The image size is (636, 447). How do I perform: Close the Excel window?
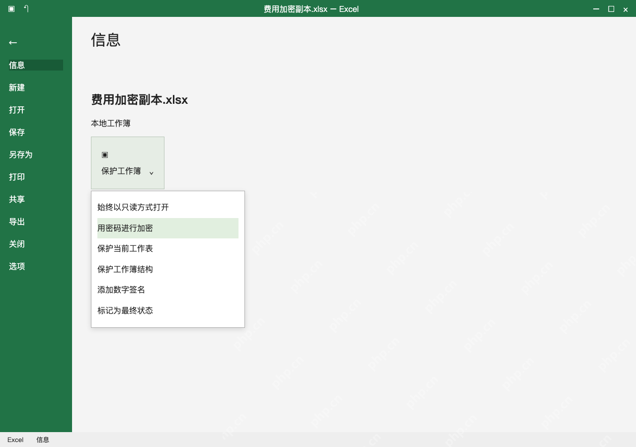[x=626, y=9]
